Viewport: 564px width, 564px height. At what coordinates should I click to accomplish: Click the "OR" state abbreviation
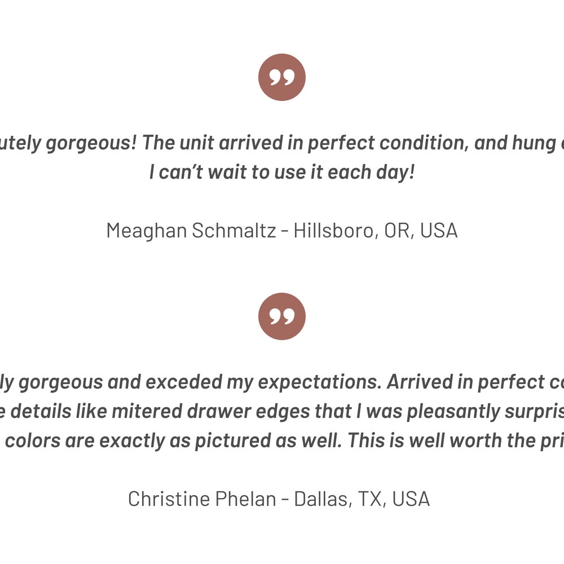397,230
